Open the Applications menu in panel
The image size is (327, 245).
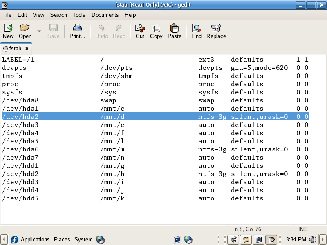click(x=35, y=239)
